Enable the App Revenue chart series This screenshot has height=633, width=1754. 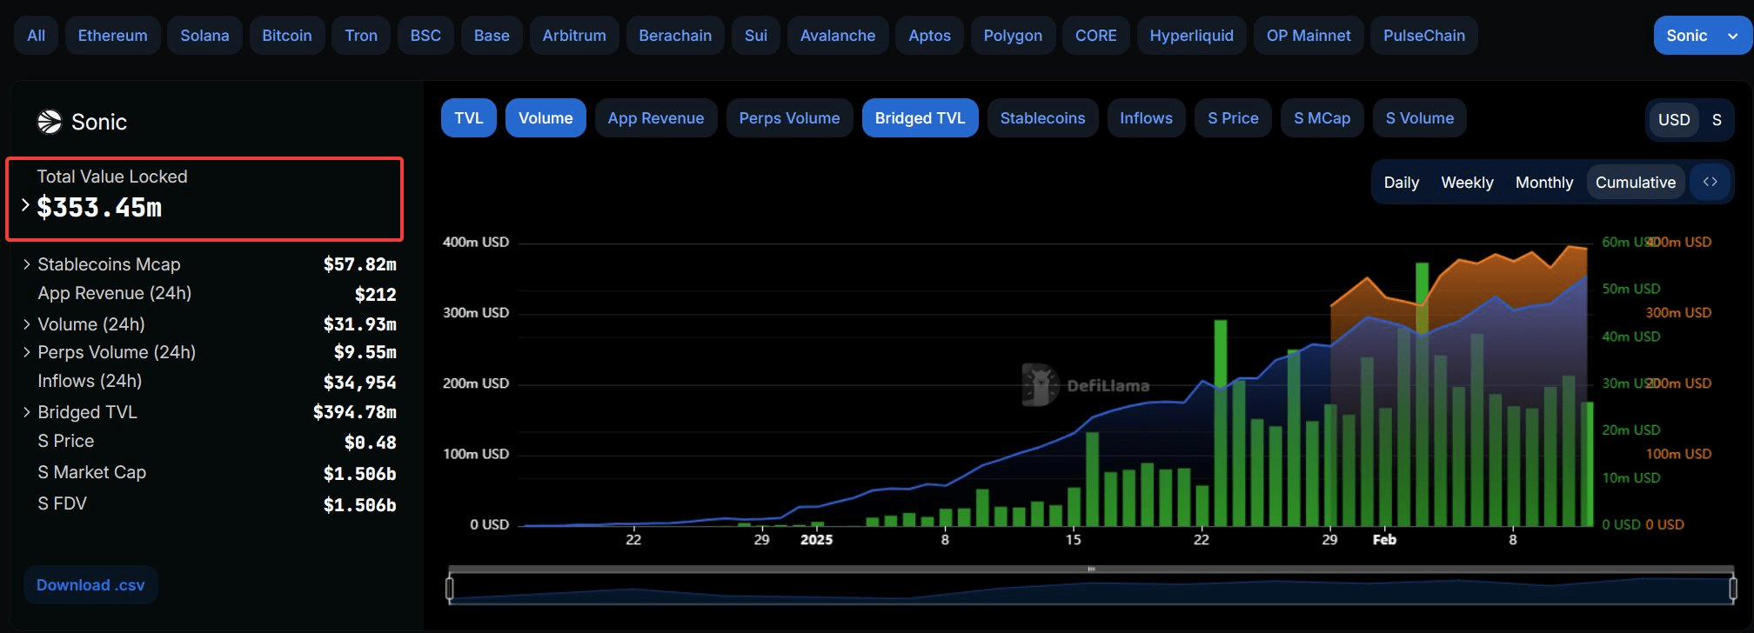click(x=656, y=118)
